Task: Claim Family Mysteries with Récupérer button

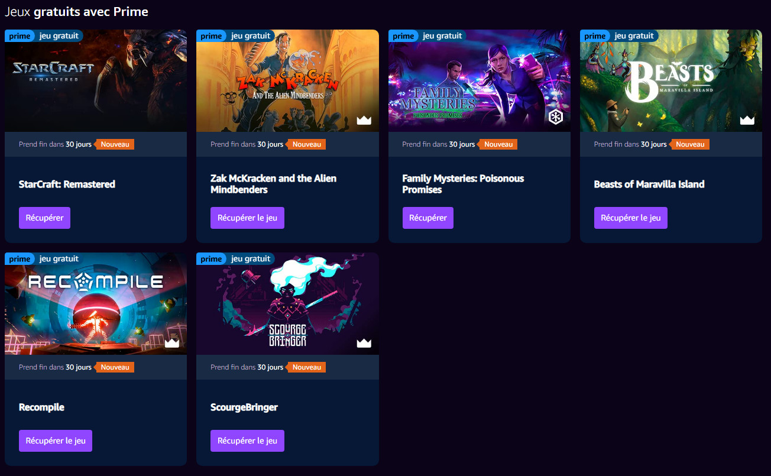Action: click(428, 218)
